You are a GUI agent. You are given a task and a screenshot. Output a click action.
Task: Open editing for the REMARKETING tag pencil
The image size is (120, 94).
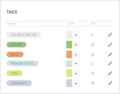coord(110,63)
